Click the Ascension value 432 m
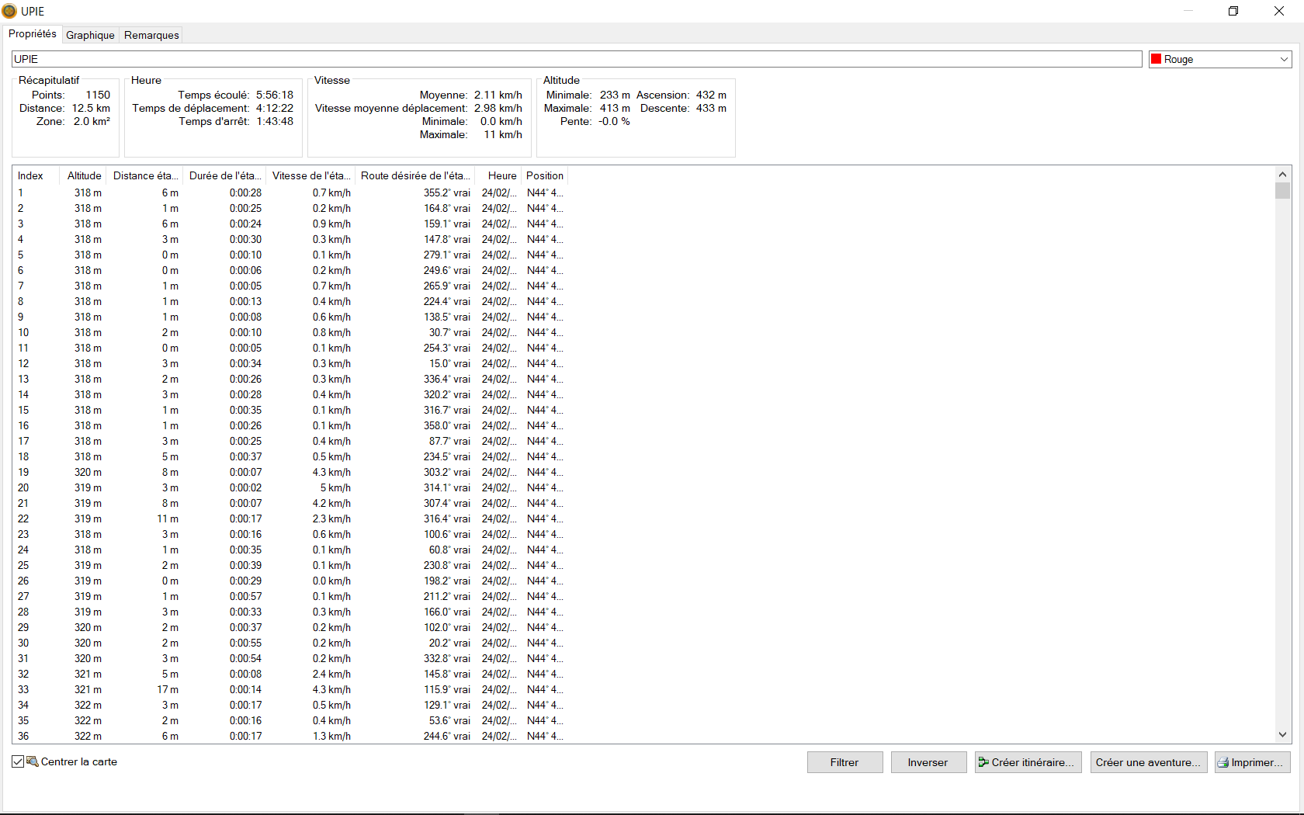1304x815 pixels. point(711,95)
